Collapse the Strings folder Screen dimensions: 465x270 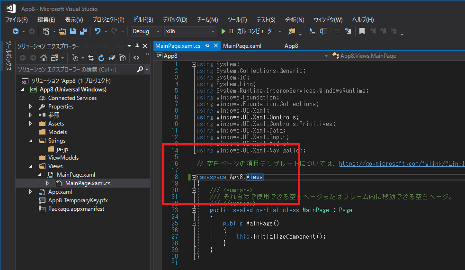(x=31, y=141)
